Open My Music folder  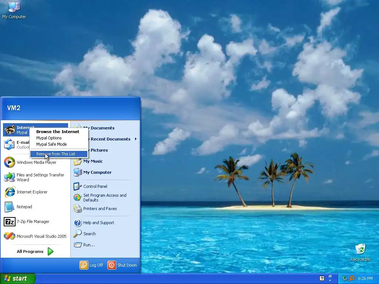tap(105, 161)
